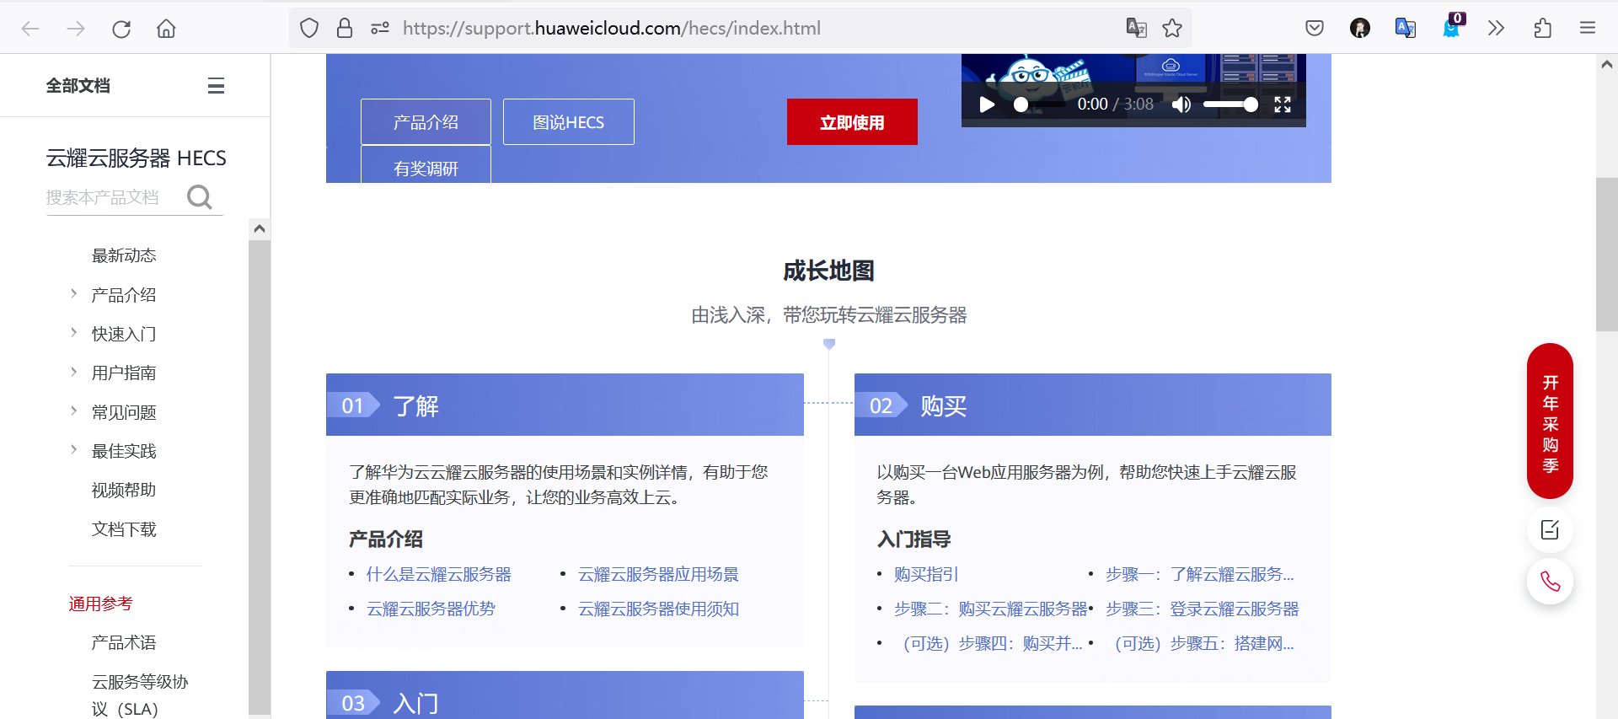Expand the 最佳实践 tree item
The image size is (1618, 719).
[74, 450]
